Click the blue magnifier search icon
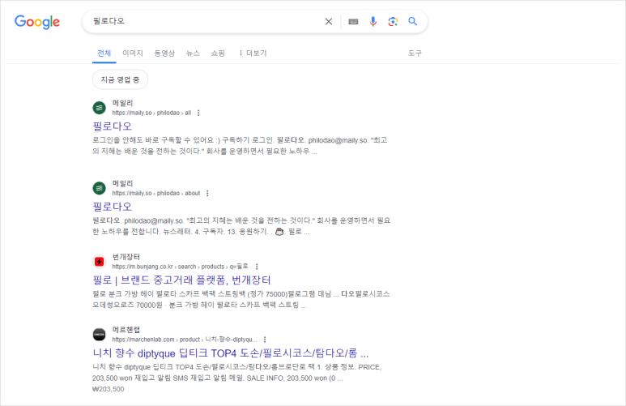 click(413, 22)
